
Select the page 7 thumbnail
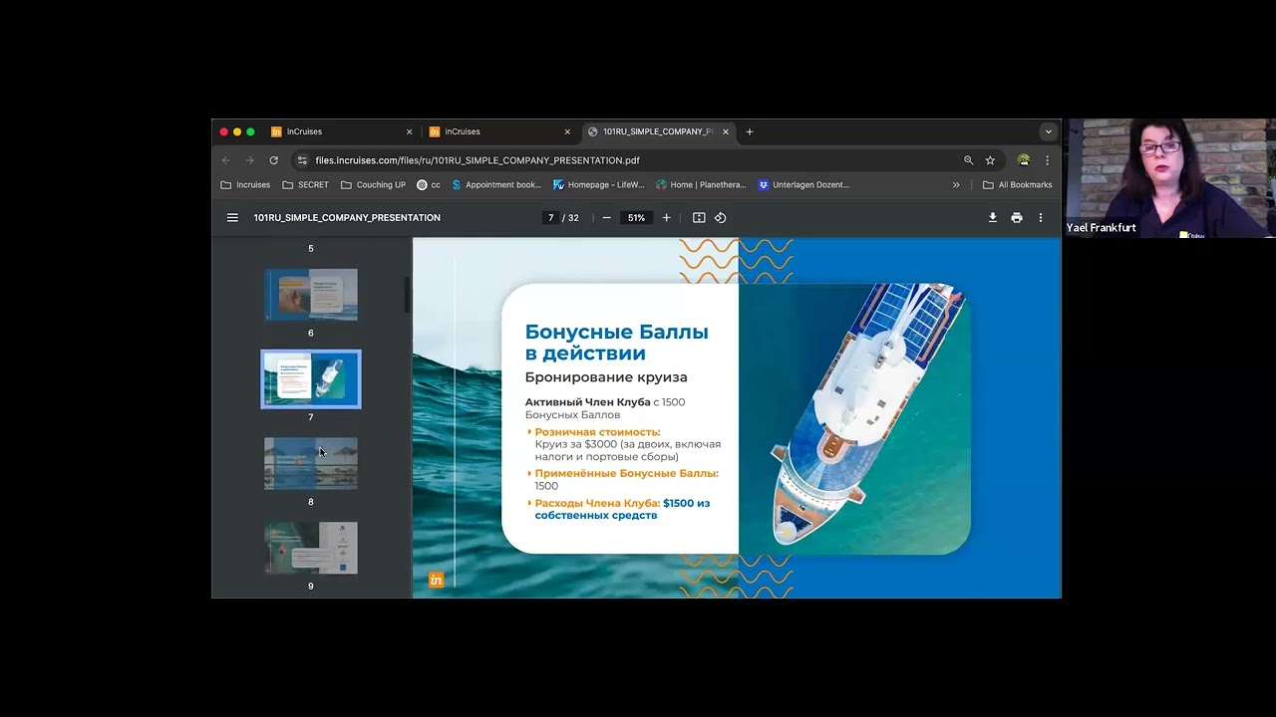pyautogui.click(x=311, y=379)
